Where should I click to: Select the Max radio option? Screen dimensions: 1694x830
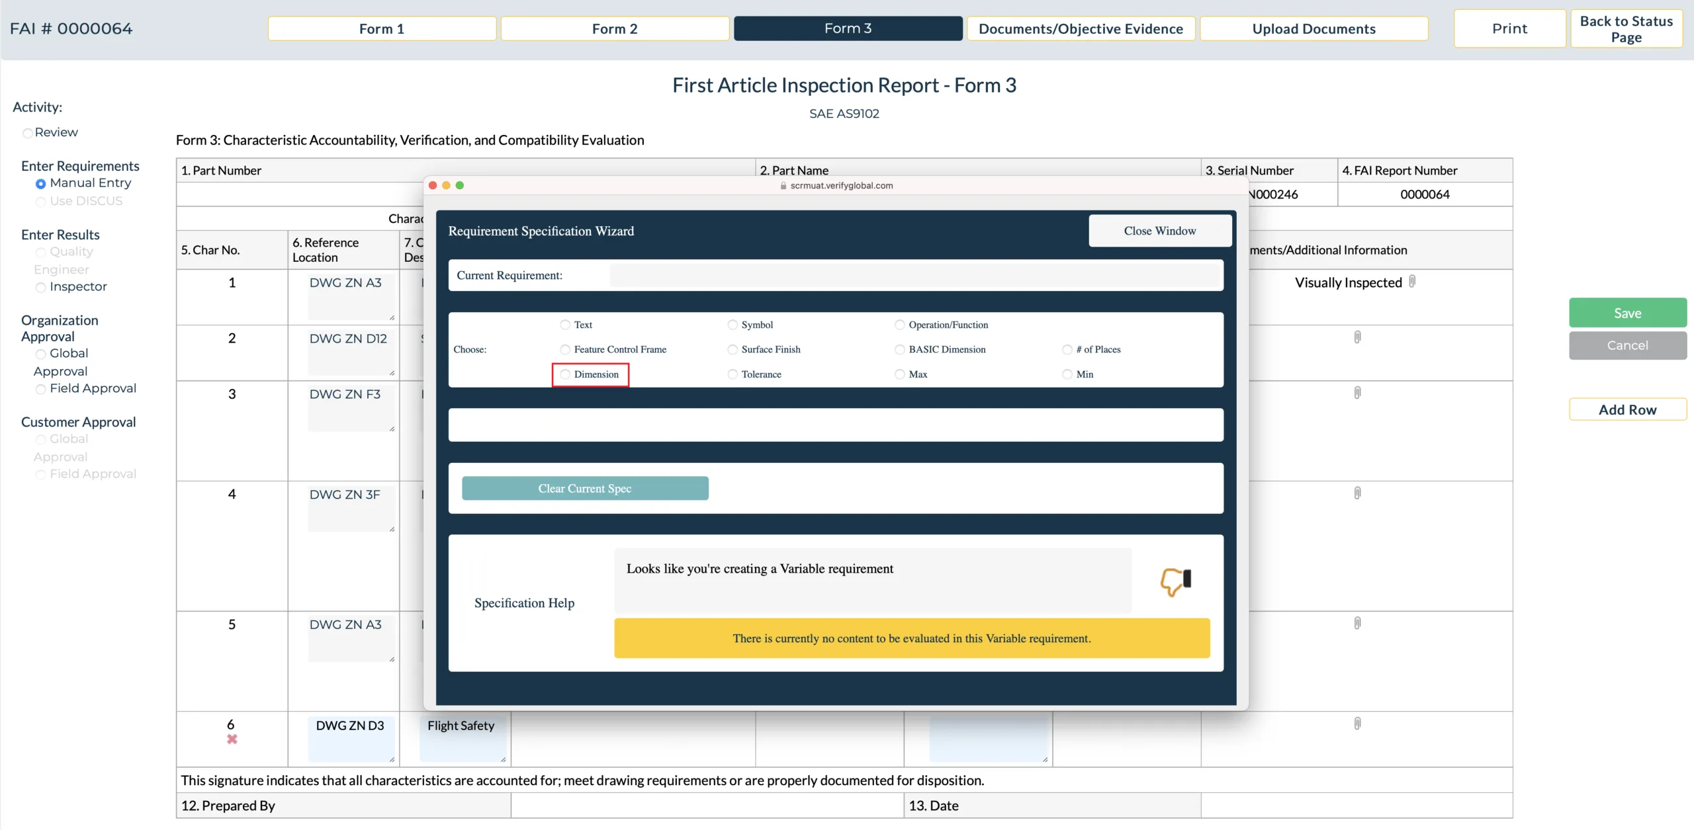[900, 374]
